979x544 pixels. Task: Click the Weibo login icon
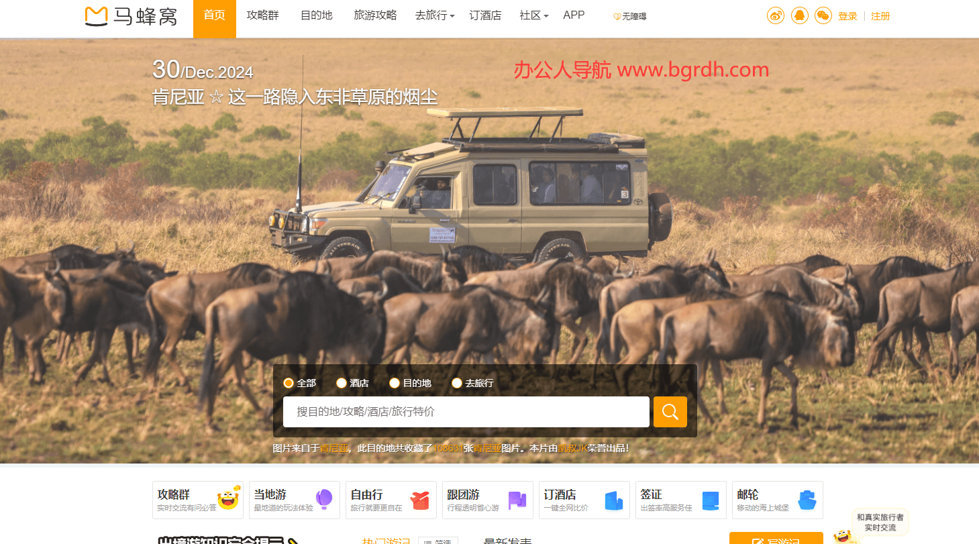click(776, 15)
